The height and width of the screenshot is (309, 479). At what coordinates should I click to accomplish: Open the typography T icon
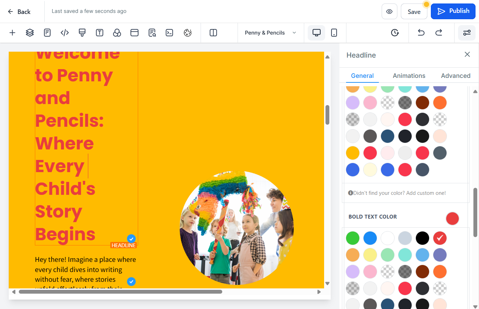99,33
